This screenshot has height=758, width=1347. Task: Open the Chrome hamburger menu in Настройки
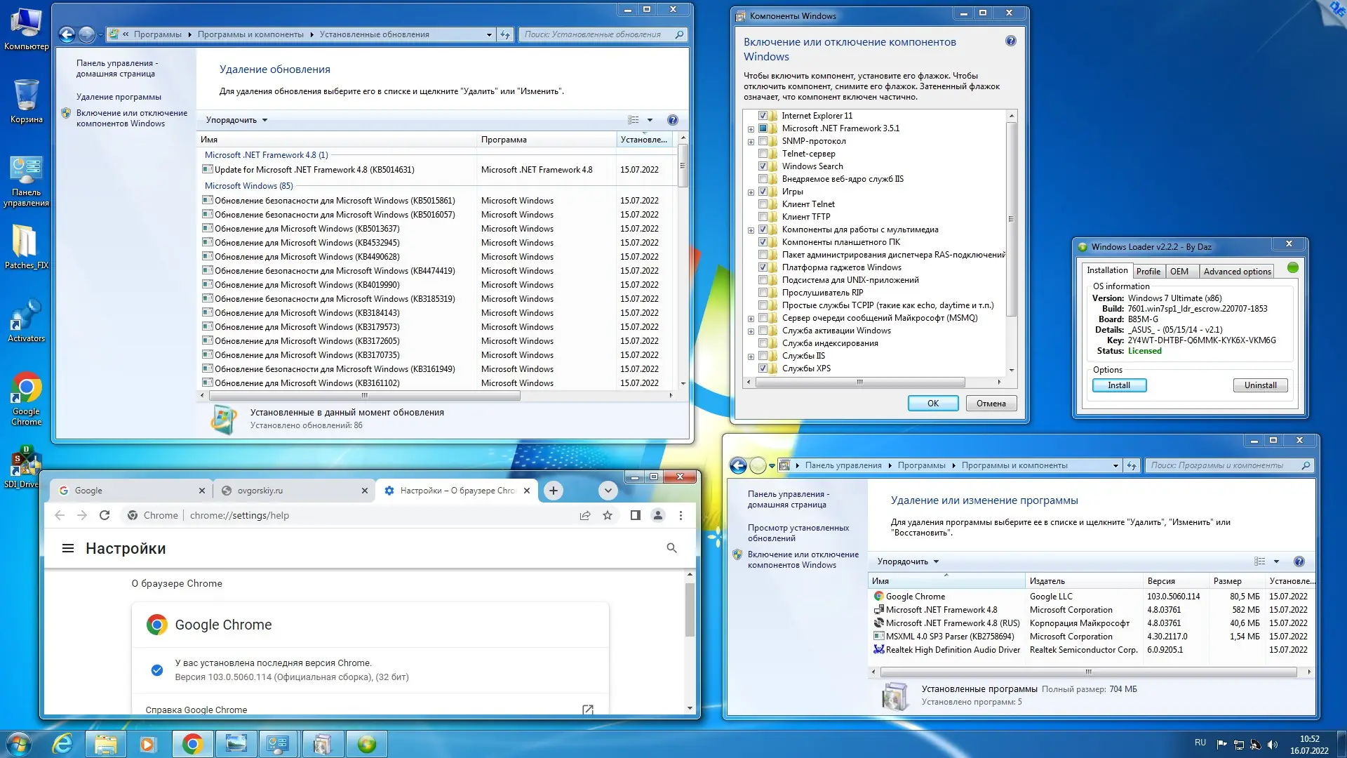pyautogui.click(x=68, y=548)
